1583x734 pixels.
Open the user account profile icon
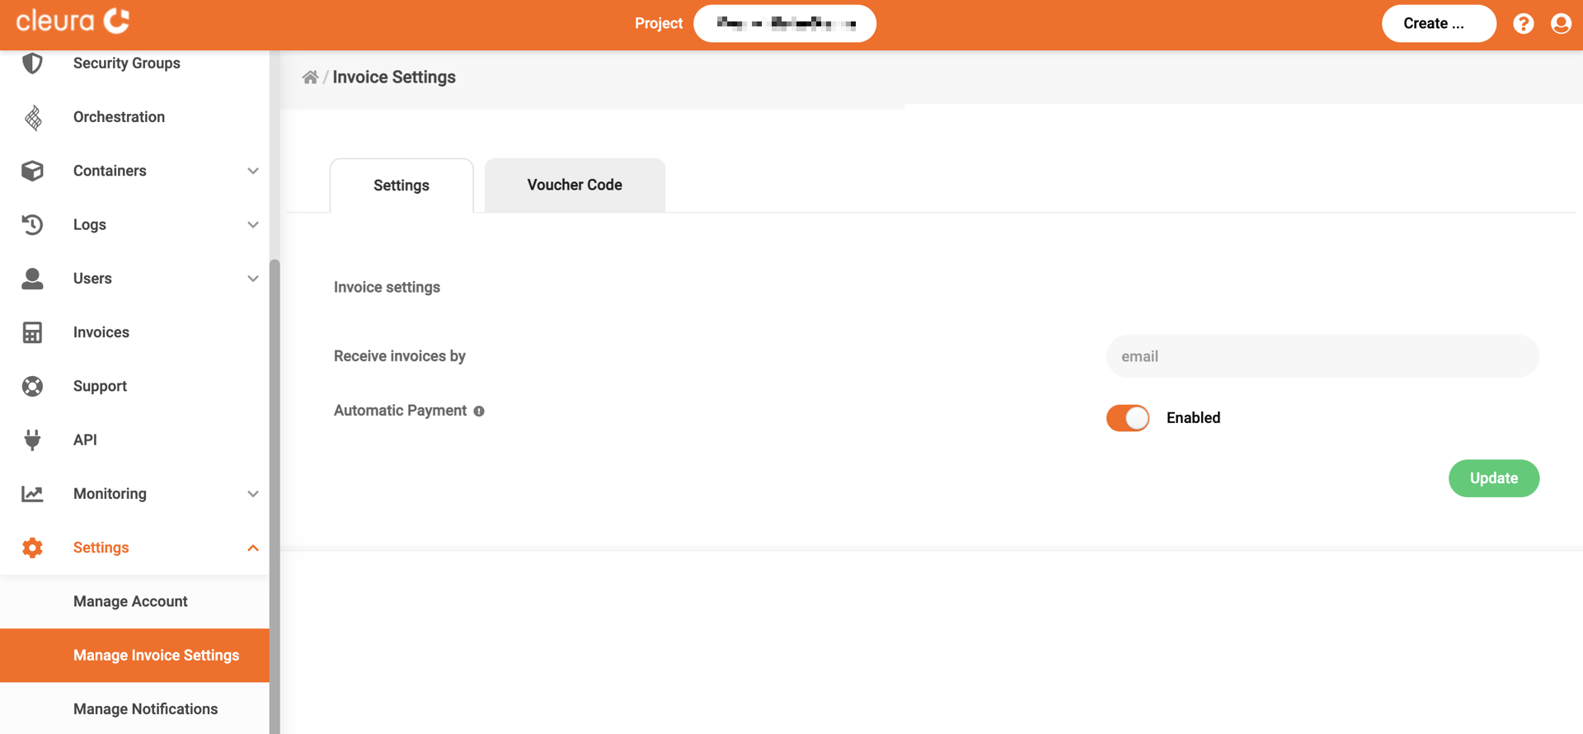[1560, 24]
